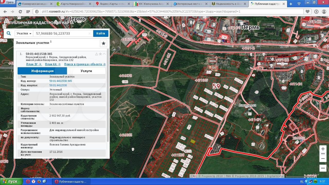Click the highlighted yellow parcel on map
This screenshot has height=185, width=329.
tap(193, 141)
